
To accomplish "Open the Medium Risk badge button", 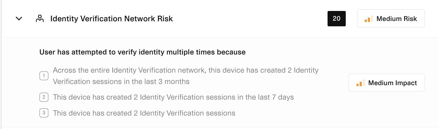I will (391, 19).
